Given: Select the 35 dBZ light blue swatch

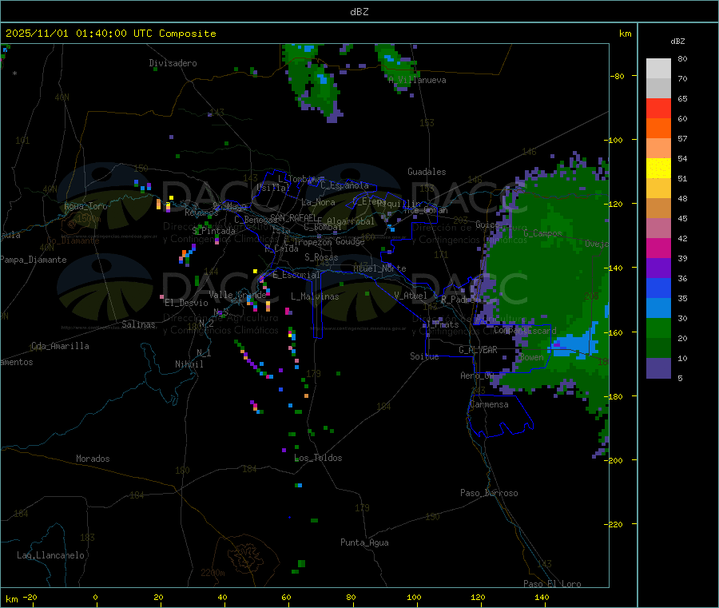Looking at the screenshot, I should [658, 308].
